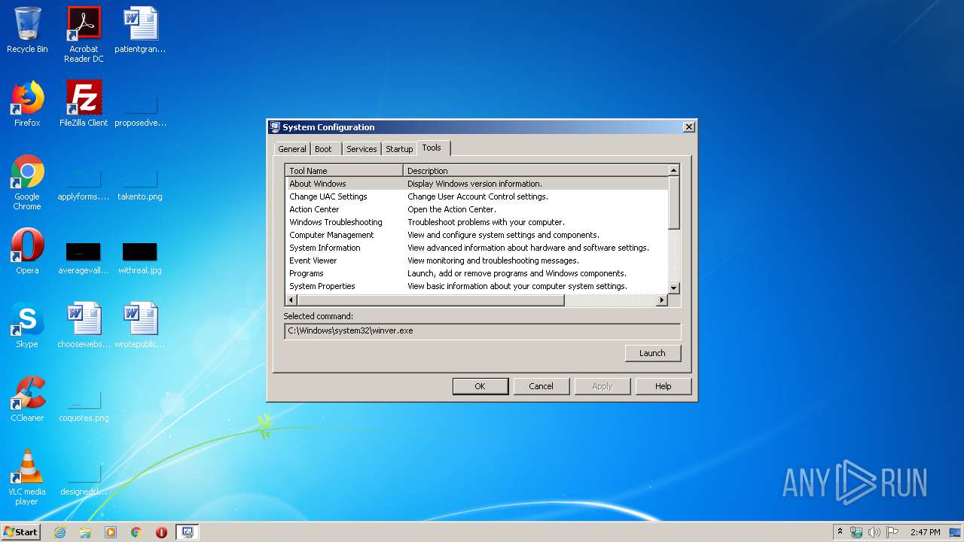The image size is (964, 542).
Task: Click the horizontal scrollbar right arrow
Action: coord(662,300)
